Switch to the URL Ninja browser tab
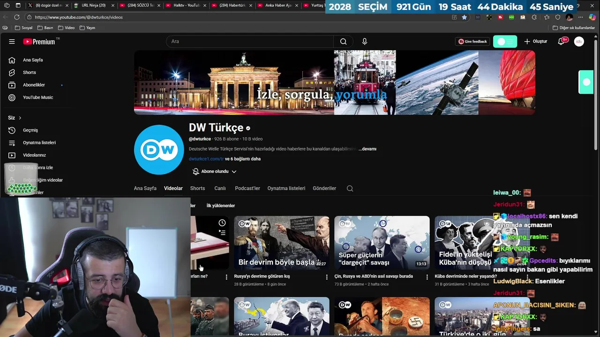The image size is (600, 337). tap(93, 5)
